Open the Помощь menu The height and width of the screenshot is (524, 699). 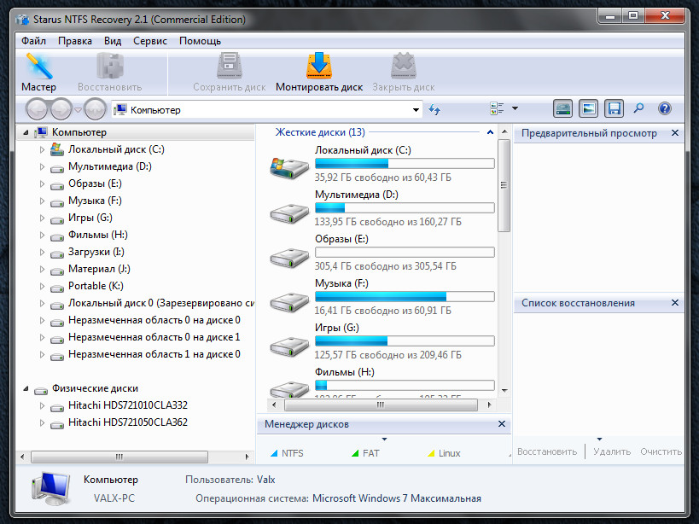click(201, 41)
